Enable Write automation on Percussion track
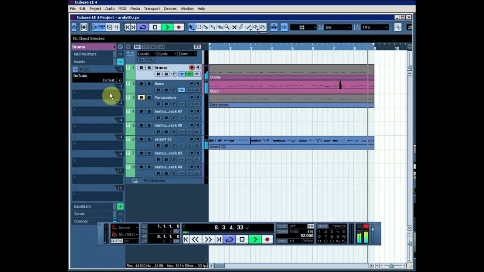 (x=166, y=104)
